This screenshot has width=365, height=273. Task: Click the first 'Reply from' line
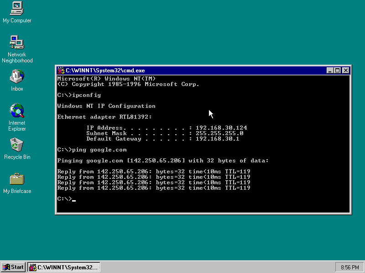pos(154,172)
